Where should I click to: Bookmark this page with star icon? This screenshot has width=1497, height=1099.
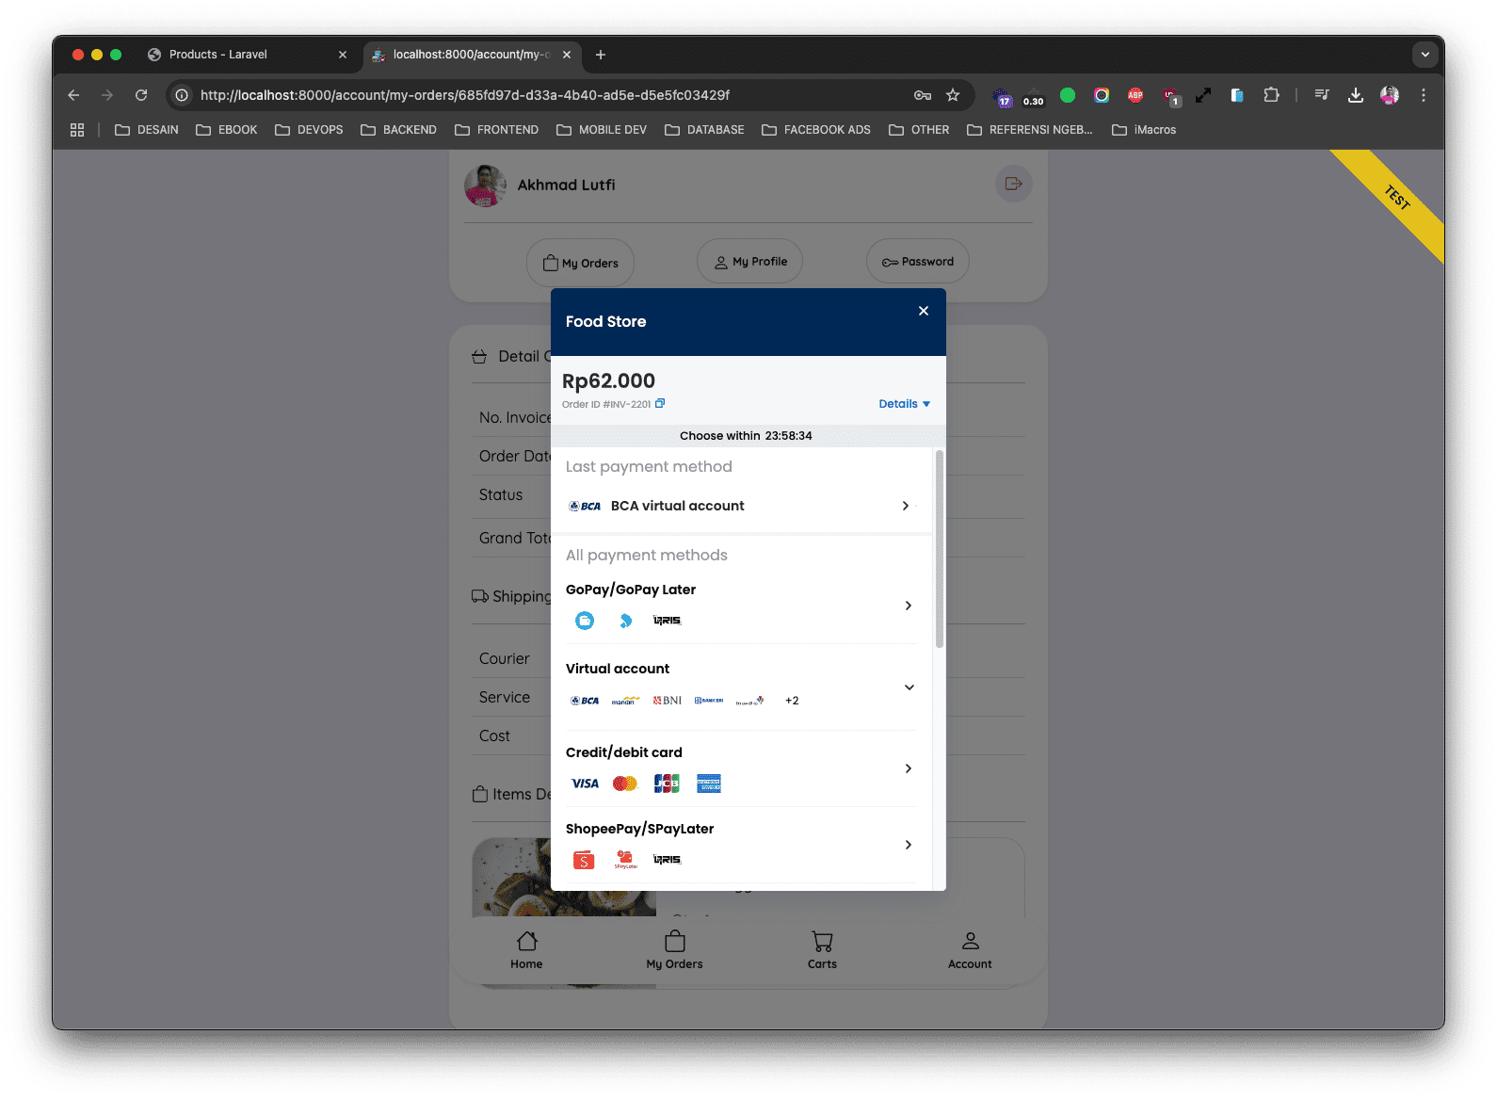(x=953, y=95)
